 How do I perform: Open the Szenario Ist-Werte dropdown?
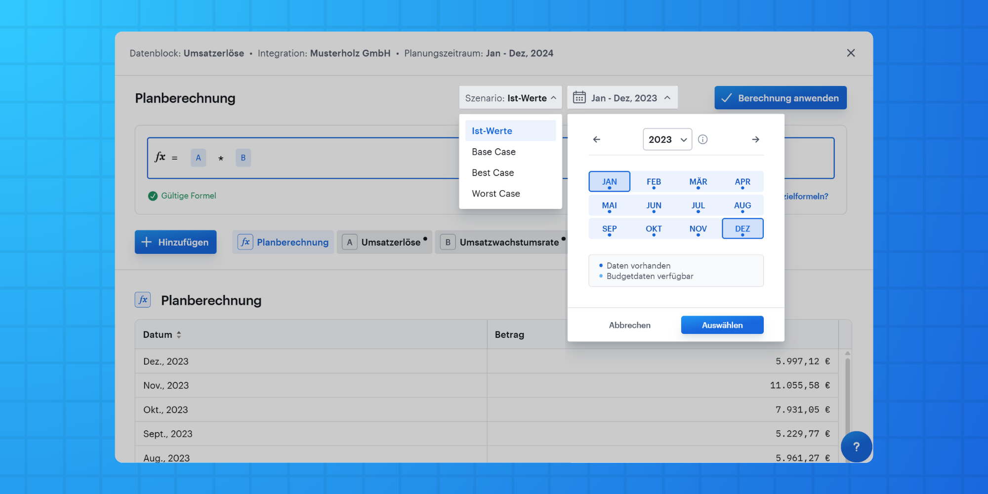pos(510,98)
